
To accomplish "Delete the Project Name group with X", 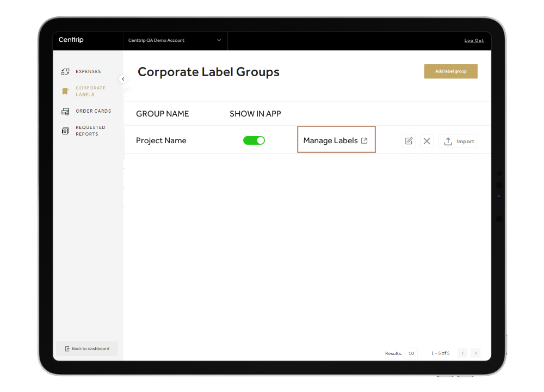I will (426, 141).
